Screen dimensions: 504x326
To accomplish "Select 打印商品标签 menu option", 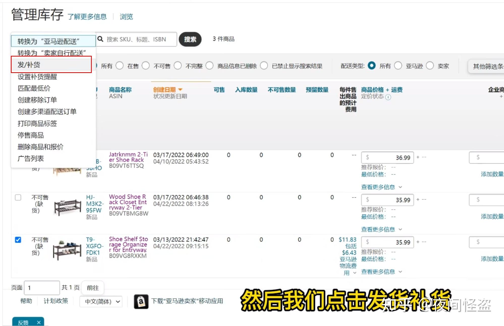I will pyautogui.click(x=53, y=123).
